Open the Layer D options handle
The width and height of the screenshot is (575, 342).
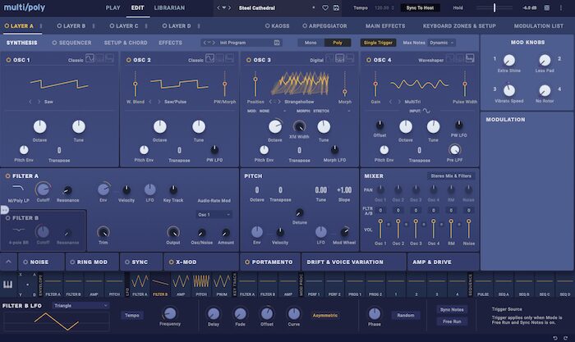coord(199,26)
